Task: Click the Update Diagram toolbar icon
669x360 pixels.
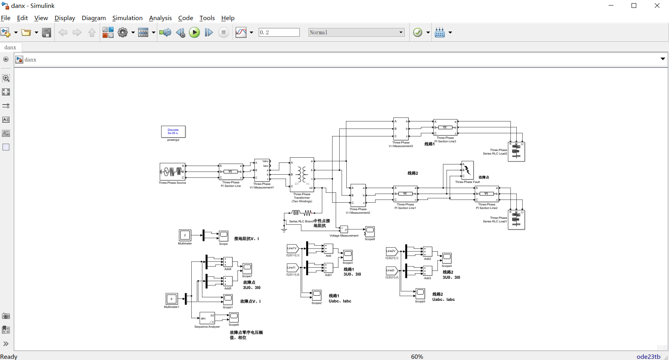Action: click(x=165, y=32)
